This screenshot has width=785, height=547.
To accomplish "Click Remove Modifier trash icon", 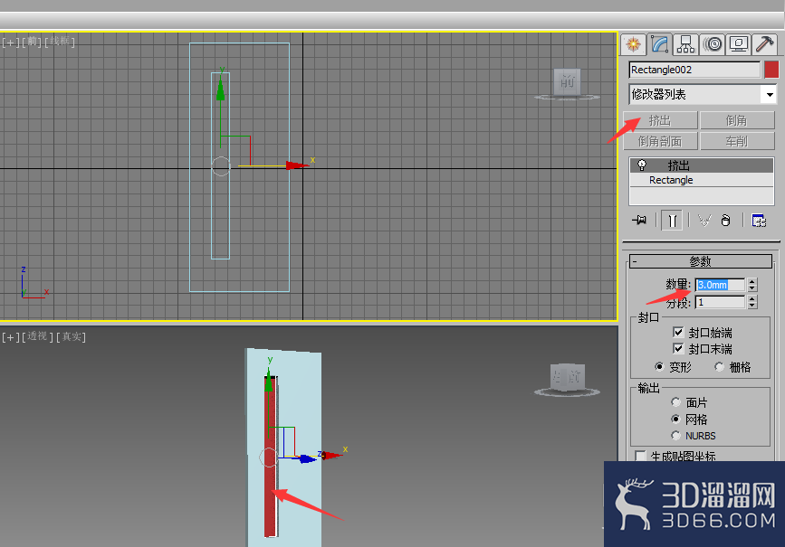I will click(725, 220).
